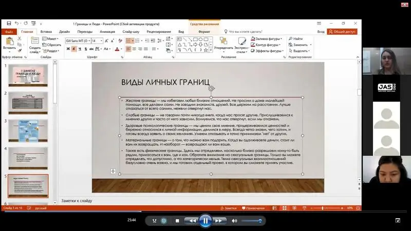
Task: Pause the video with the round pause button
Action: [x=205, y=221]
